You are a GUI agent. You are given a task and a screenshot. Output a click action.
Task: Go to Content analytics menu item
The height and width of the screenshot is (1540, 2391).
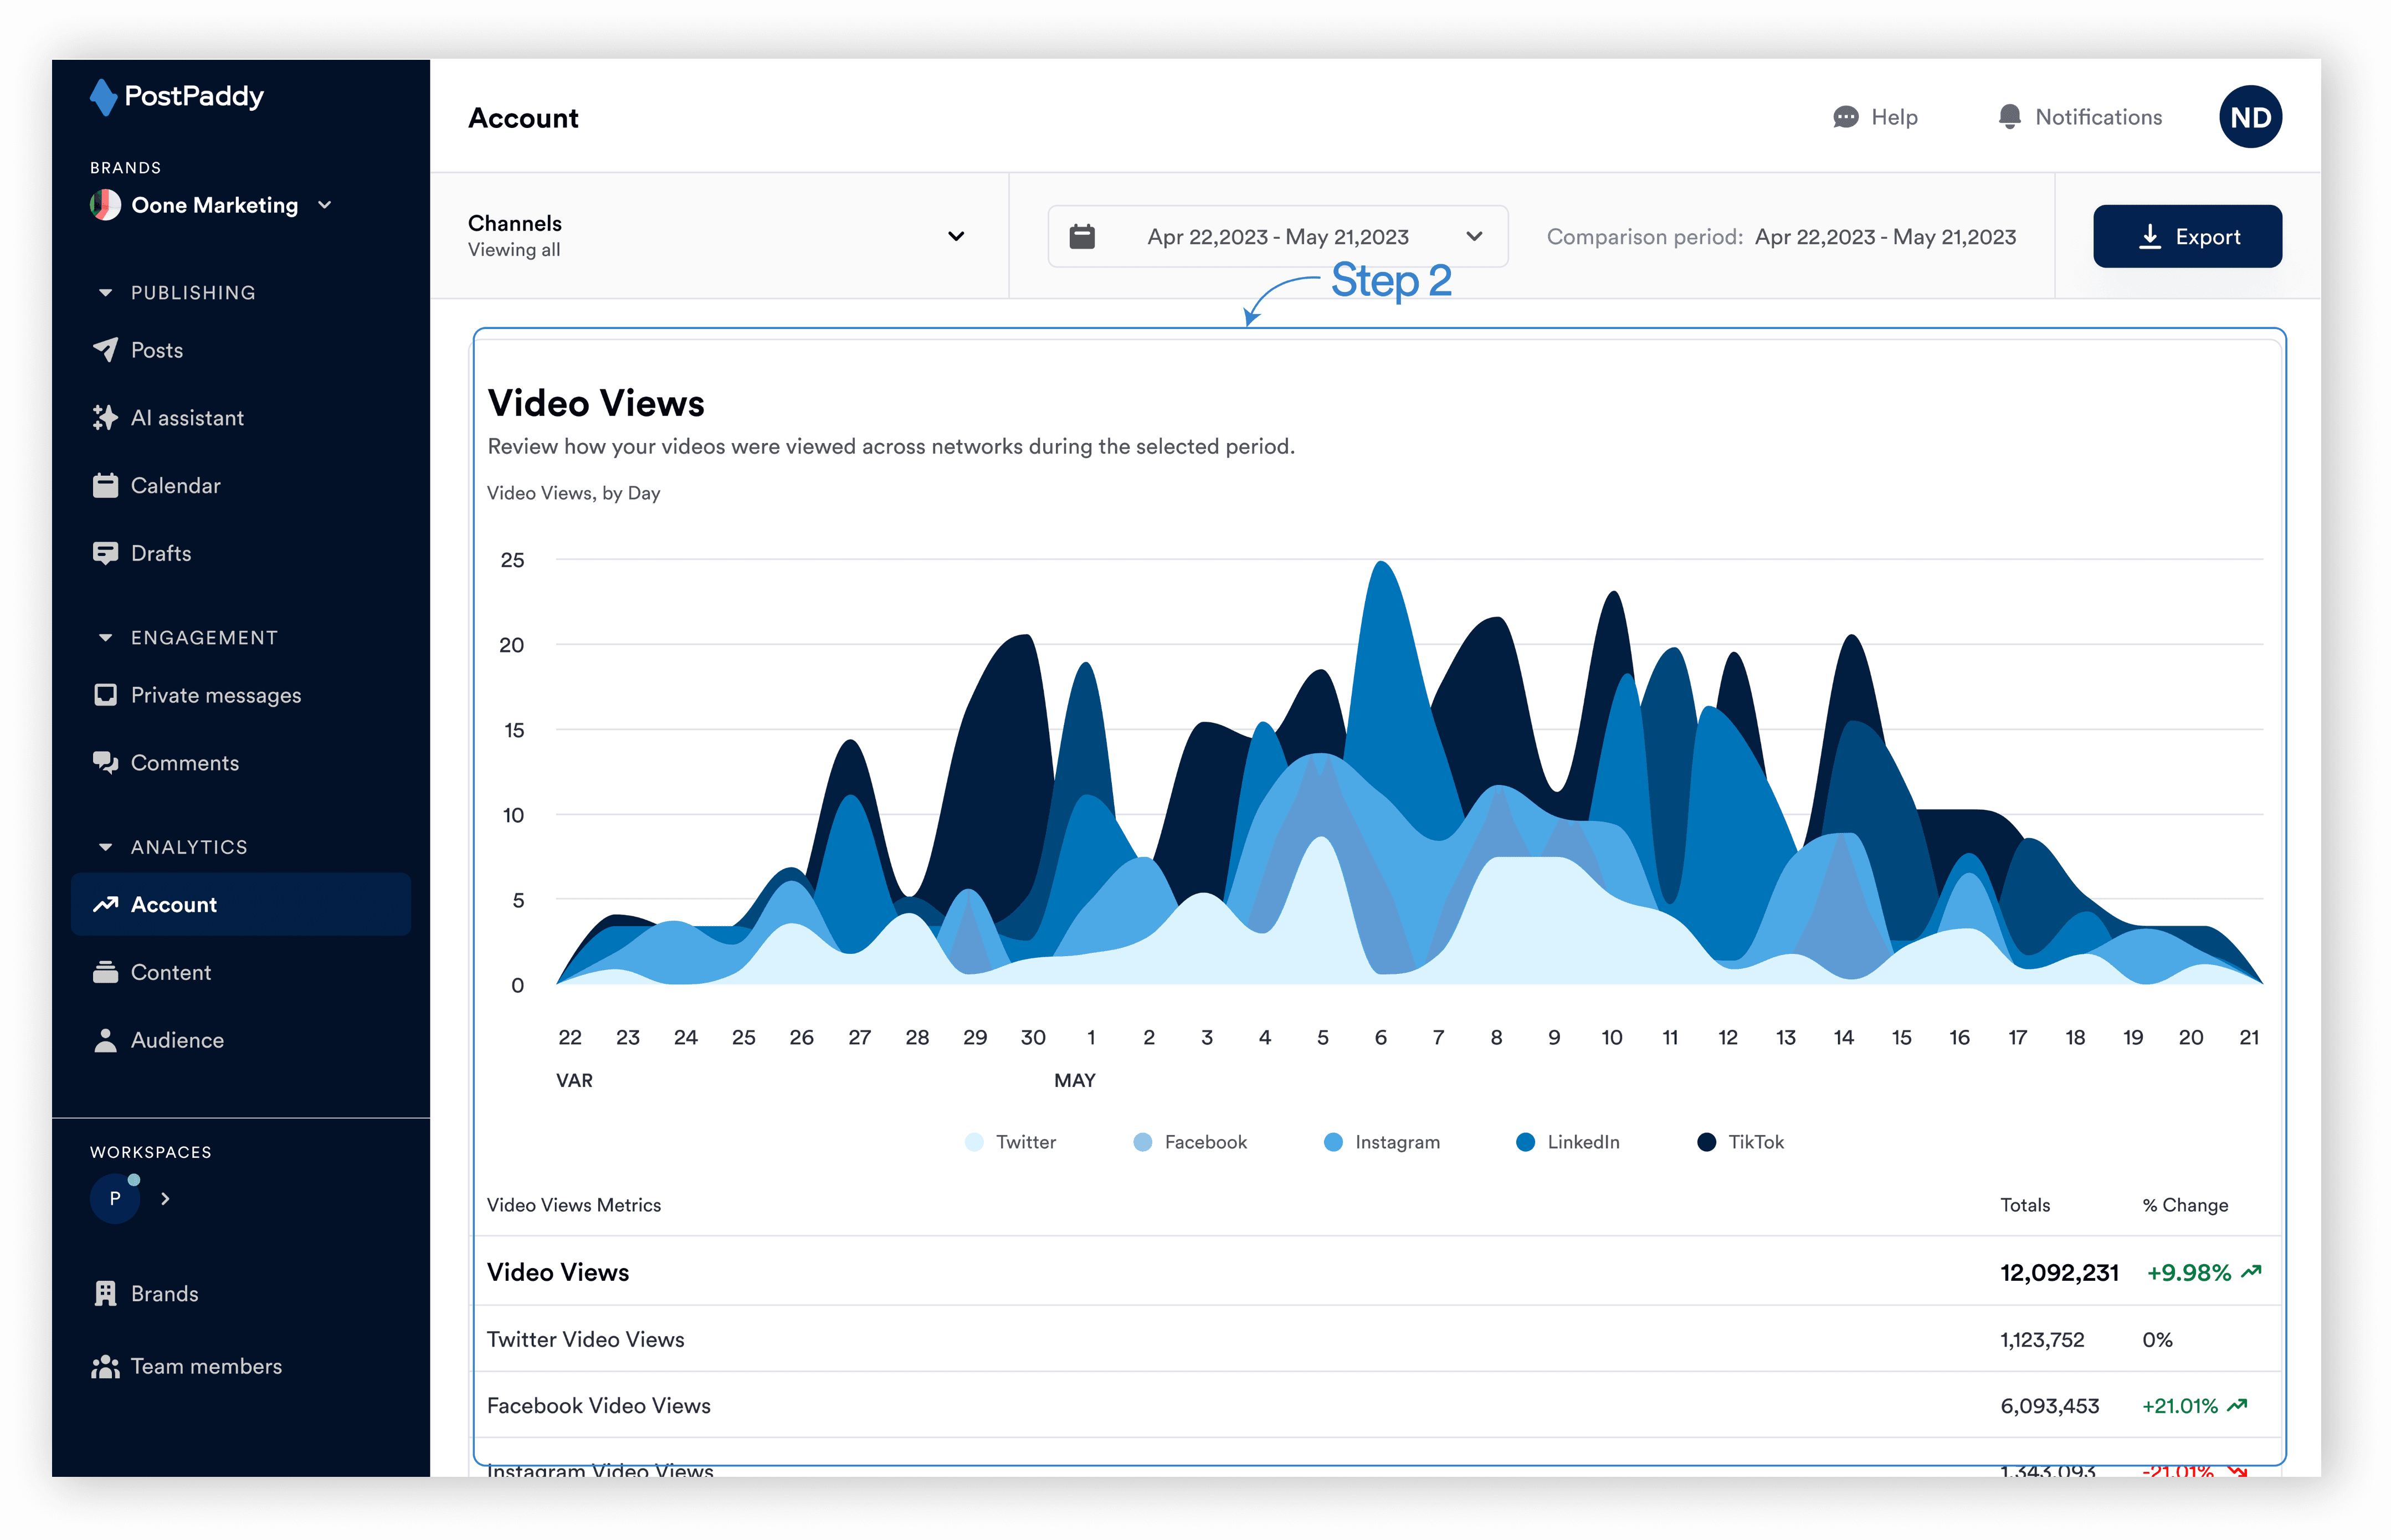click(x=171, y=972)
